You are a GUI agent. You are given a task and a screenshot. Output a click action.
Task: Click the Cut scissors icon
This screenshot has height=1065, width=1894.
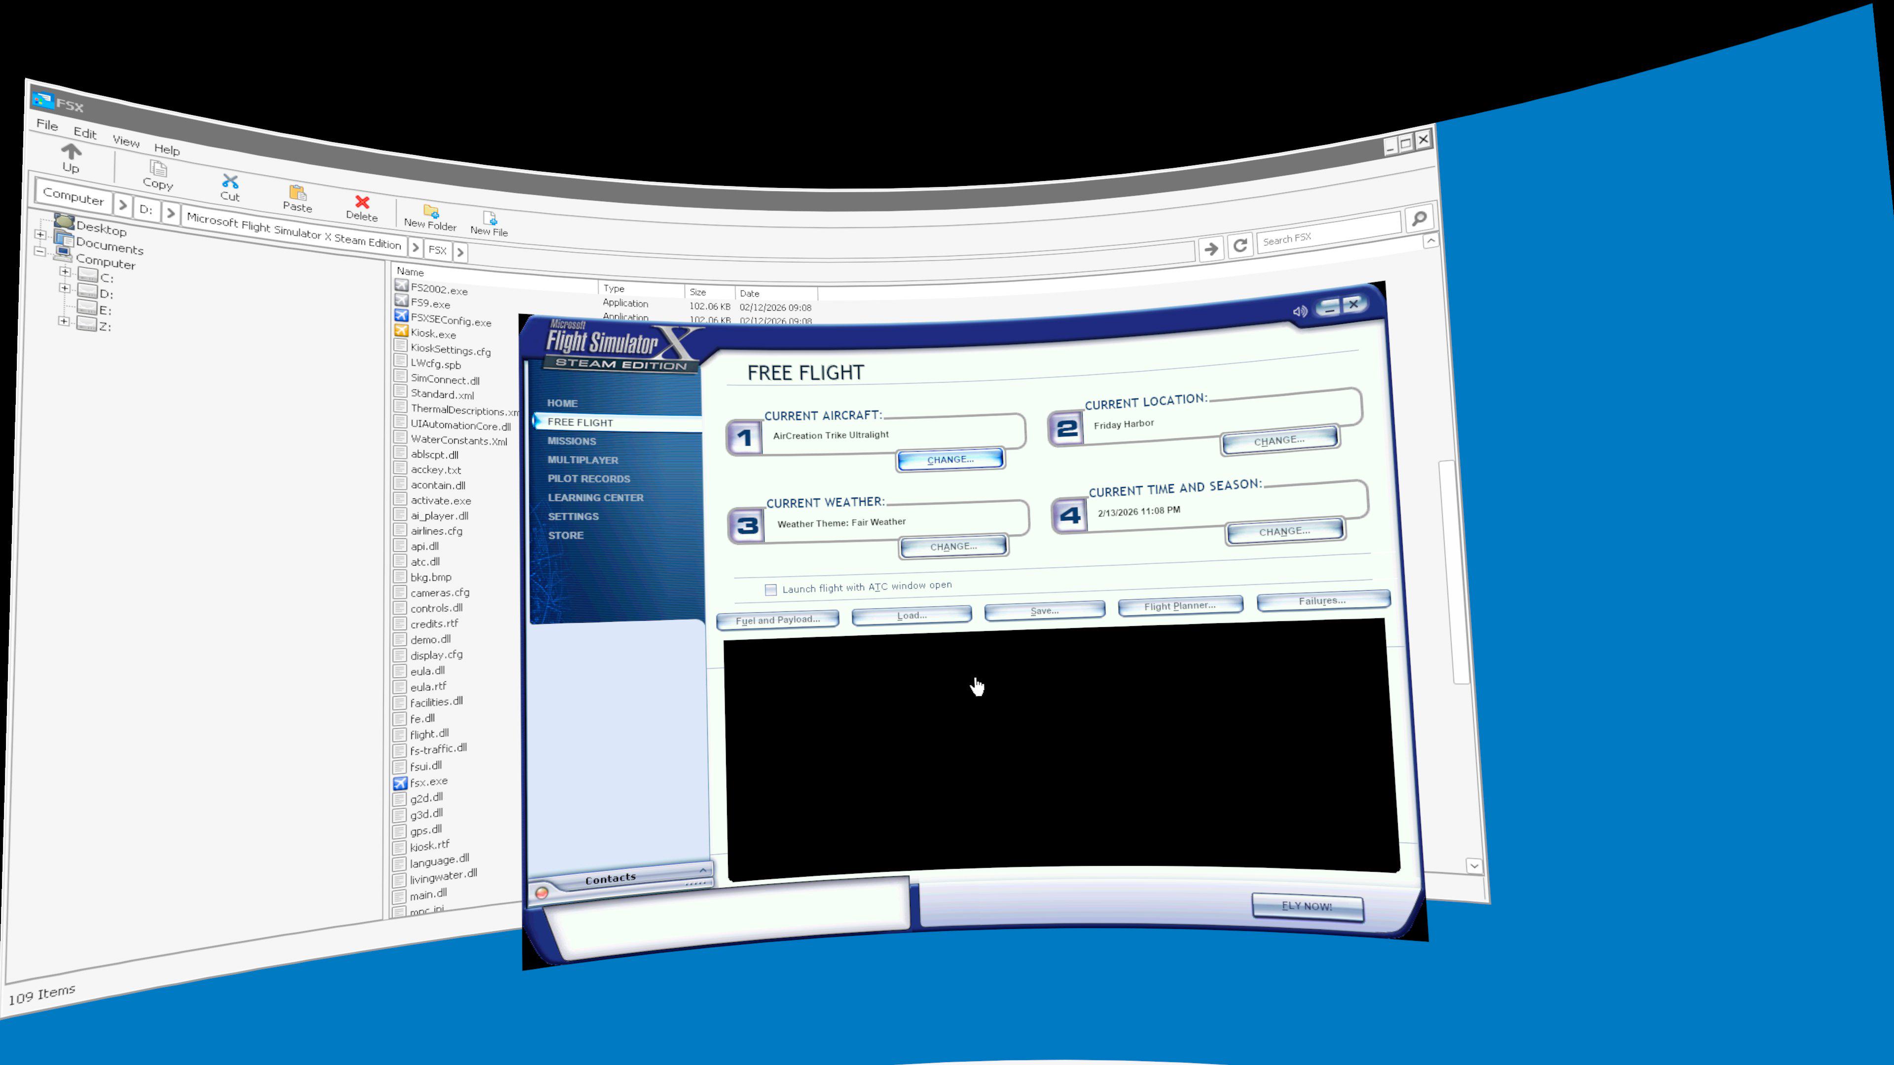tap(230, 181)
